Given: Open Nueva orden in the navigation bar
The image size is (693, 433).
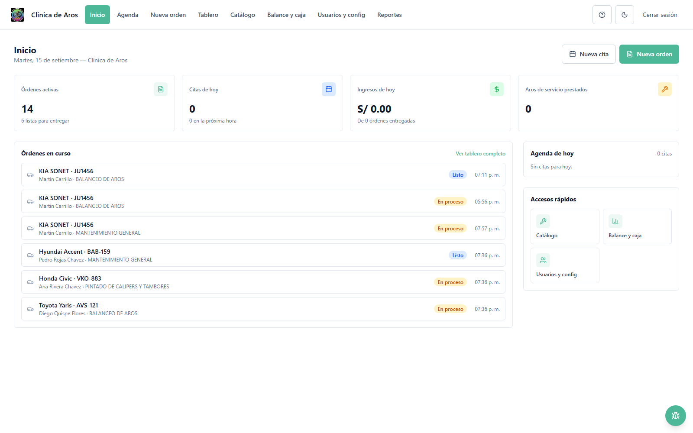Looking at the screenshot, I should (x=168, y=15).
